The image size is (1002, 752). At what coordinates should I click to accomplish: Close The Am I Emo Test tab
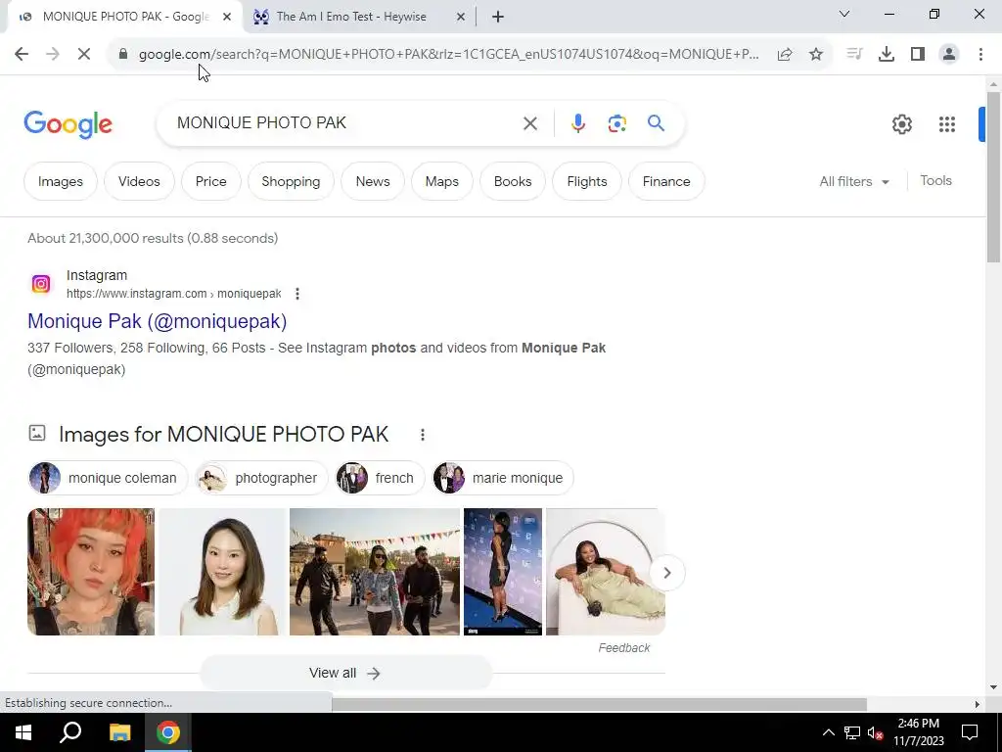pos(461,18)
